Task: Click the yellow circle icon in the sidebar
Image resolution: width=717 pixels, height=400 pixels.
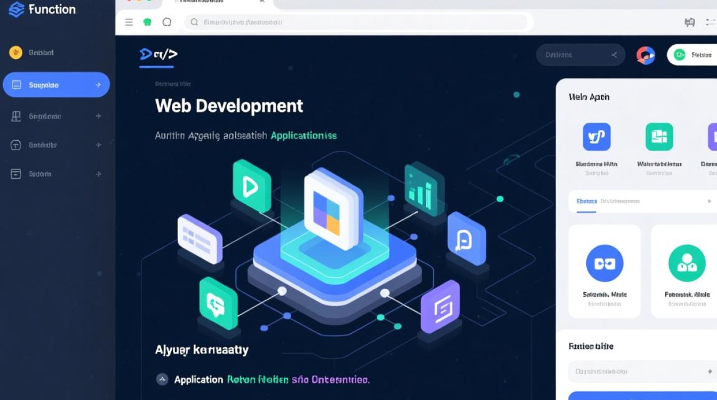Action: click(16, 52)
